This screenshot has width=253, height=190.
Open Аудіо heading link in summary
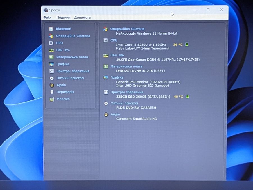coord(115,114)
